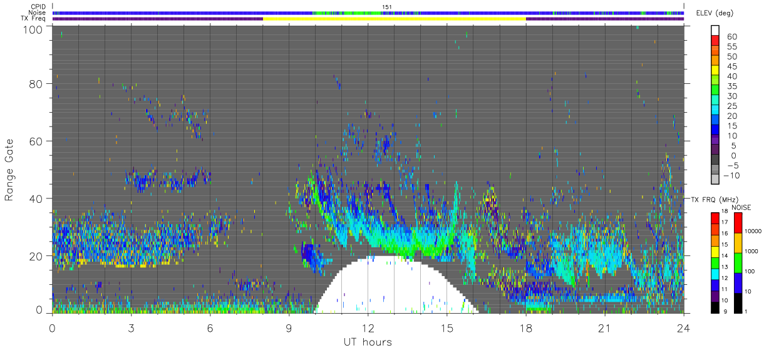Click the Range Gate axis title

click(x=9, y=169)
